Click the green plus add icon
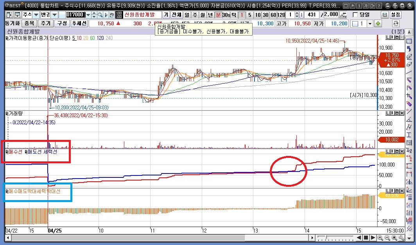Viewport: 416px width, 245px height. pyautogui.click(x=378, y=23)
